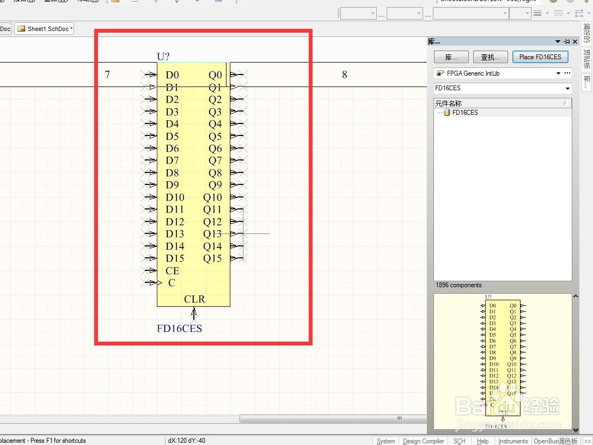The width and height of the screenshot is (593, 445).
Task: Click the ellipsis after the second toolbar combo
Action: (427, 16)
